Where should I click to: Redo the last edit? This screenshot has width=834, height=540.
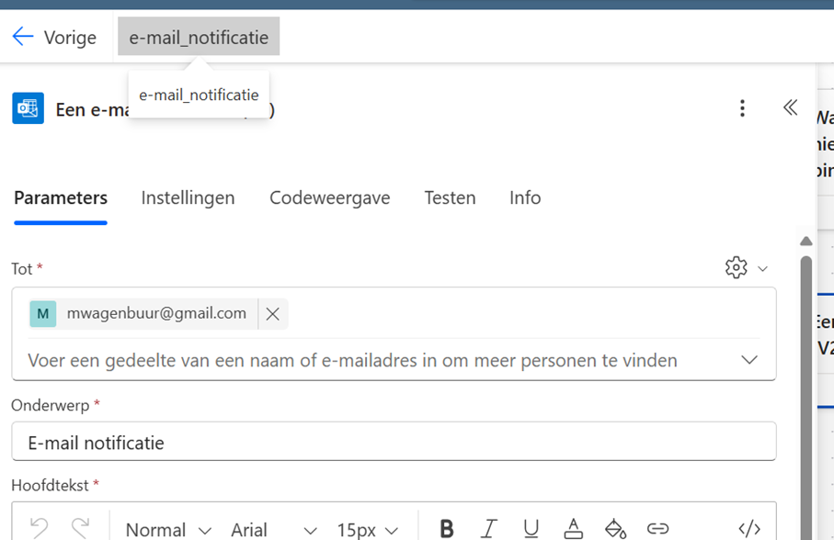coord(78,528)
